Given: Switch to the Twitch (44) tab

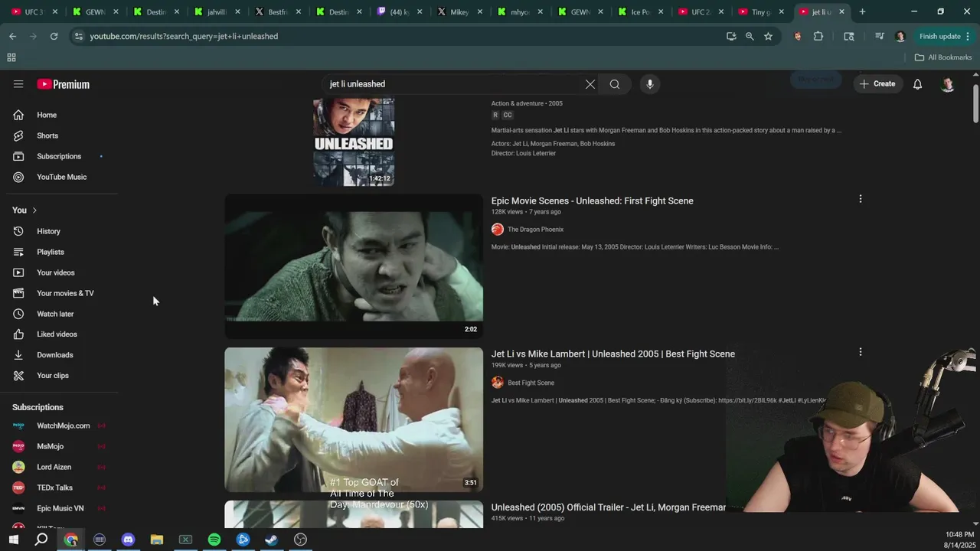Looking at the screenshot, I should pos(398,11).
